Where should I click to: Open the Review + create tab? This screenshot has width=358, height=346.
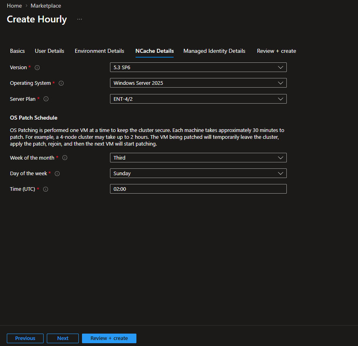click(x=276, y=51)
